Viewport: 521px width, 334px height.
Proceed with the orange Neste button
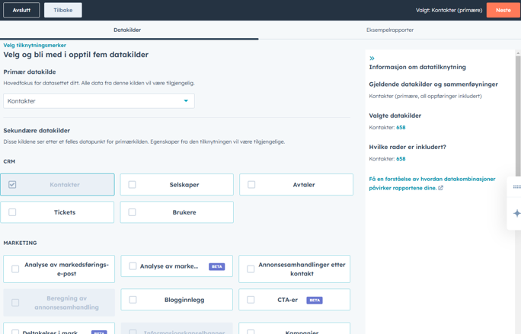(x=503, y=10)
